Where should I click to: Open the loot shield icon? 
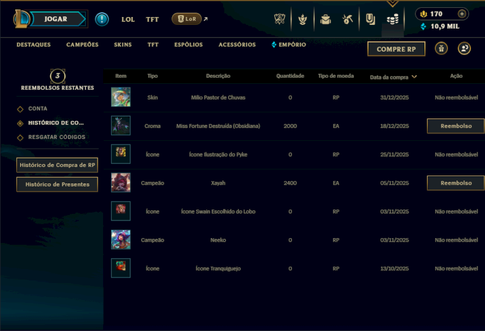pos(370,19)
